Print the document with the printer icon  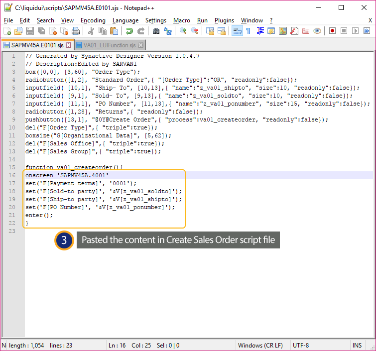point(76,31)
